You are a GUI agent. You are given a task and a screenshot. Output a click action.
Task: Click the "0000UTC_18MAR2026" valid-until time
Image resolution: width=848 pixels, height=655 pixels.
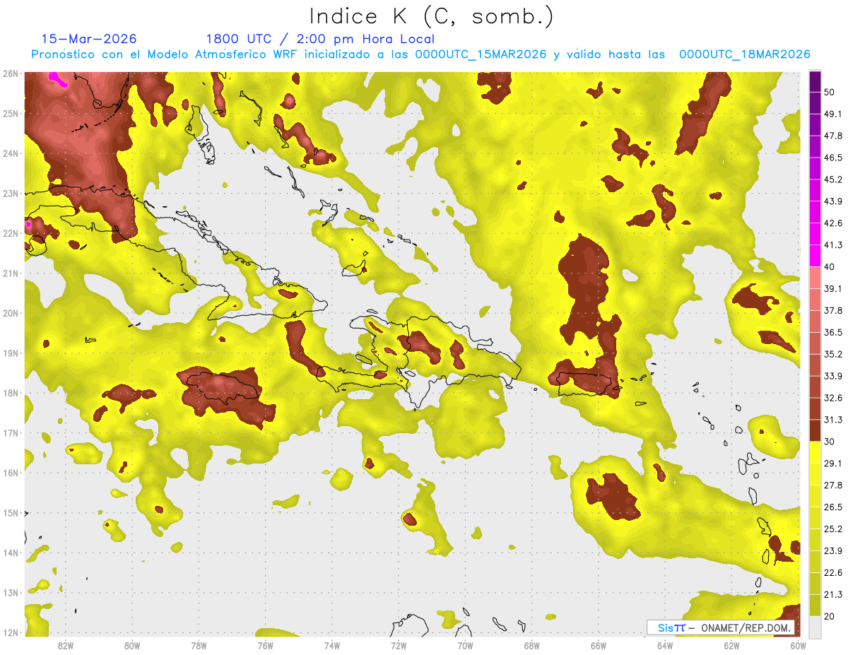744,54
